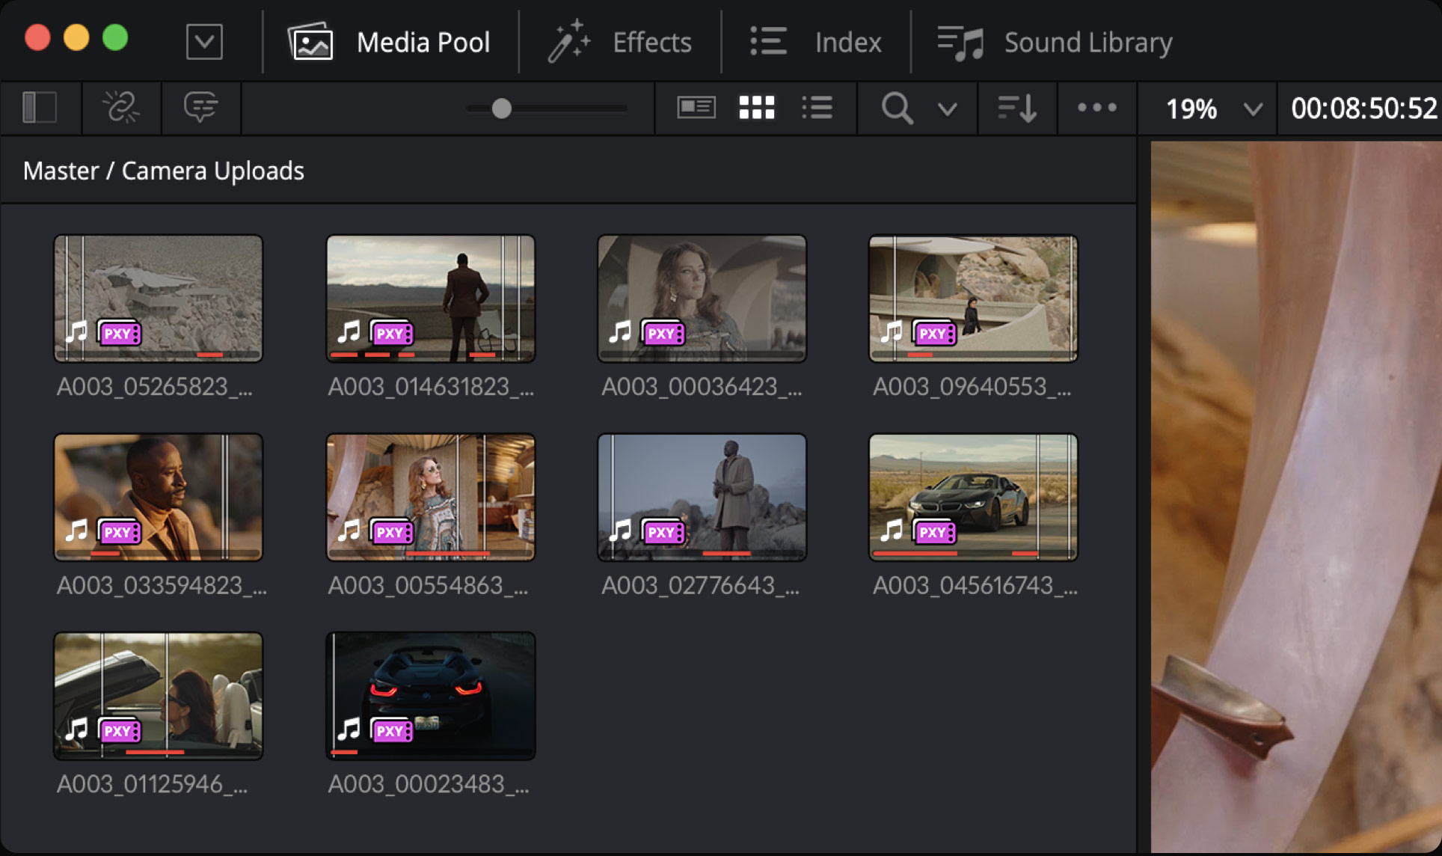Open the ellipsis options menu icon
Image resolution: width=1442 pixels, height=856 pixels.
(x=1095, y=108)
